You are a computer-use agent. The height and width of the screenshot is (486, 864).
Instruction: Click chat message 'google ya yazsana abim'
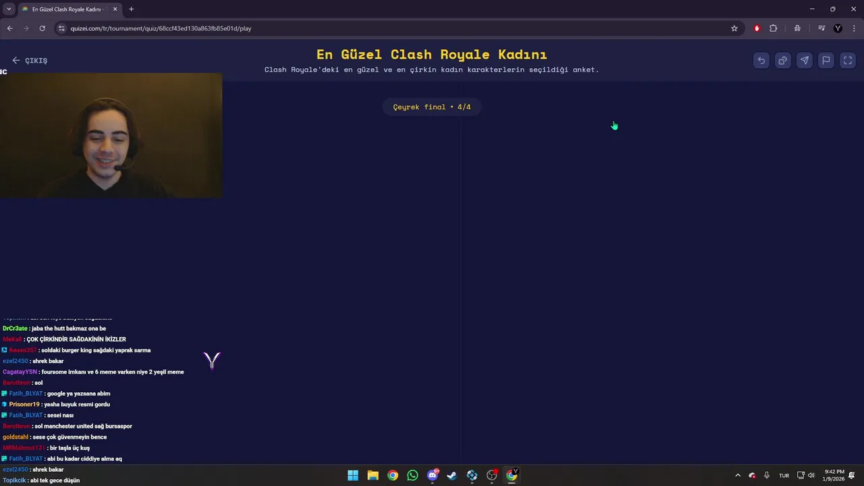[x=79, y=394]
